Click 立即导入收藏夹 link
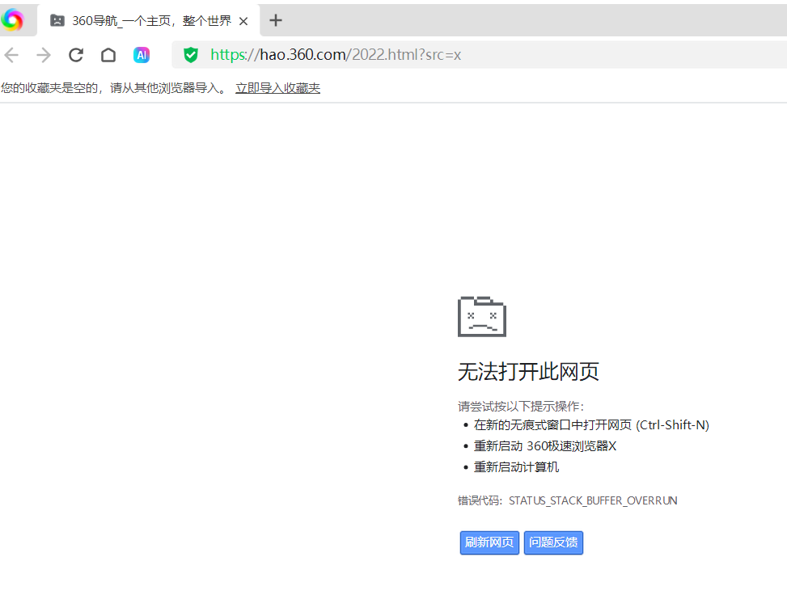 coord(277,88)
